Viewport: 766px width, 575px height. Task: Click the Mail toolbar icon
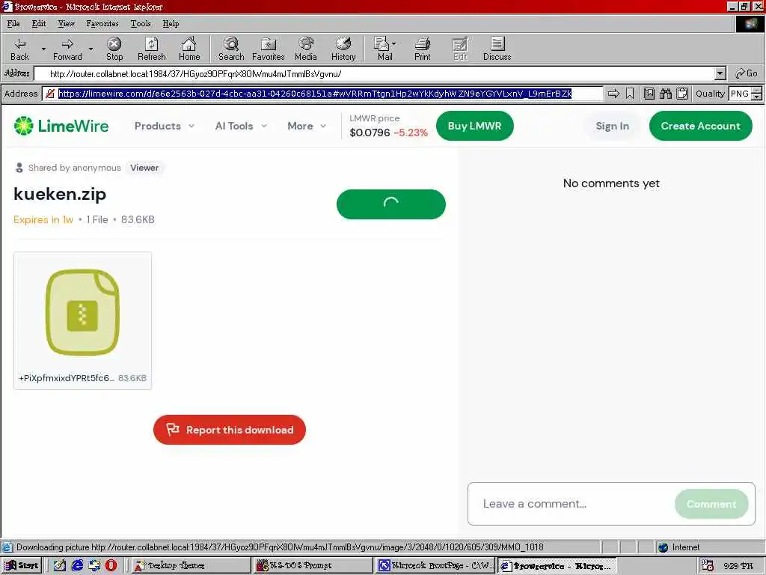click(382, 49)
